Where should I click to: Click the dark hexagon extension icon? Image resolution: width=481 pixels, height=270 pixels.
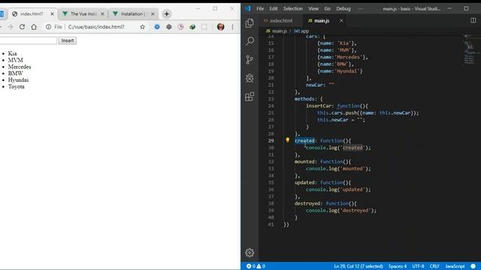168,27
